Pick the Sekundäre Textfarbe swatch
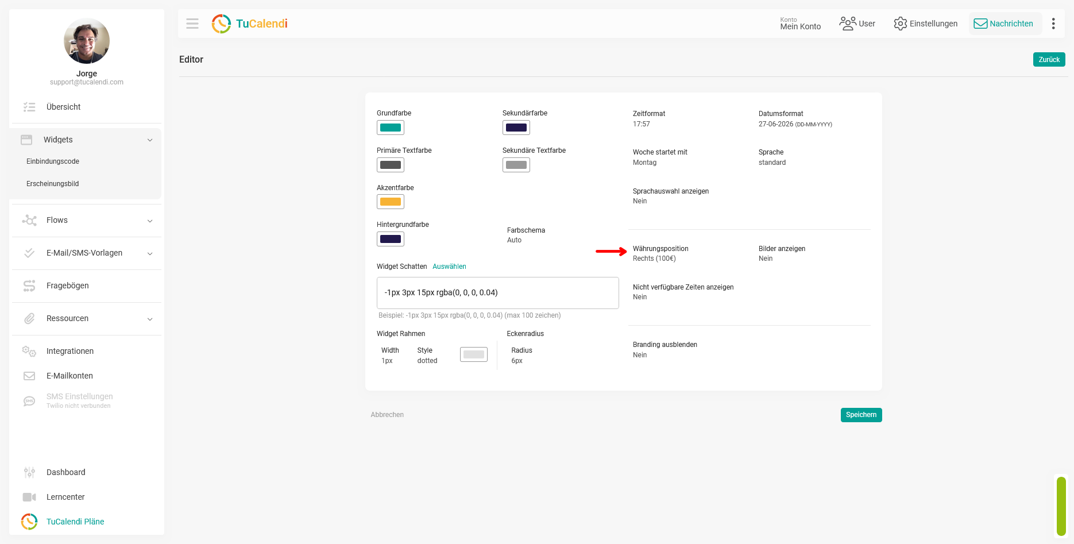The width and height of the screenshot is (1074, 544). coord(516,165)
